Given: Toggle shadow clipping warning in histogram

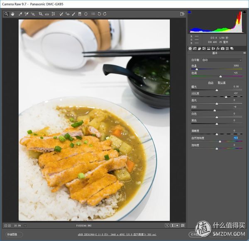Looking at the screenshot, I should click(190, 12).
